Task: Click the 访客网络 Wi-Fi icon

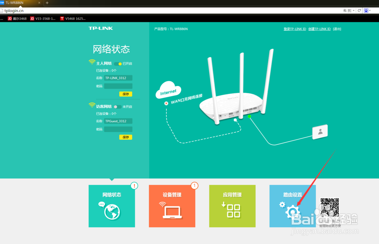Action: pyautogui.click(x=92, y=105)
